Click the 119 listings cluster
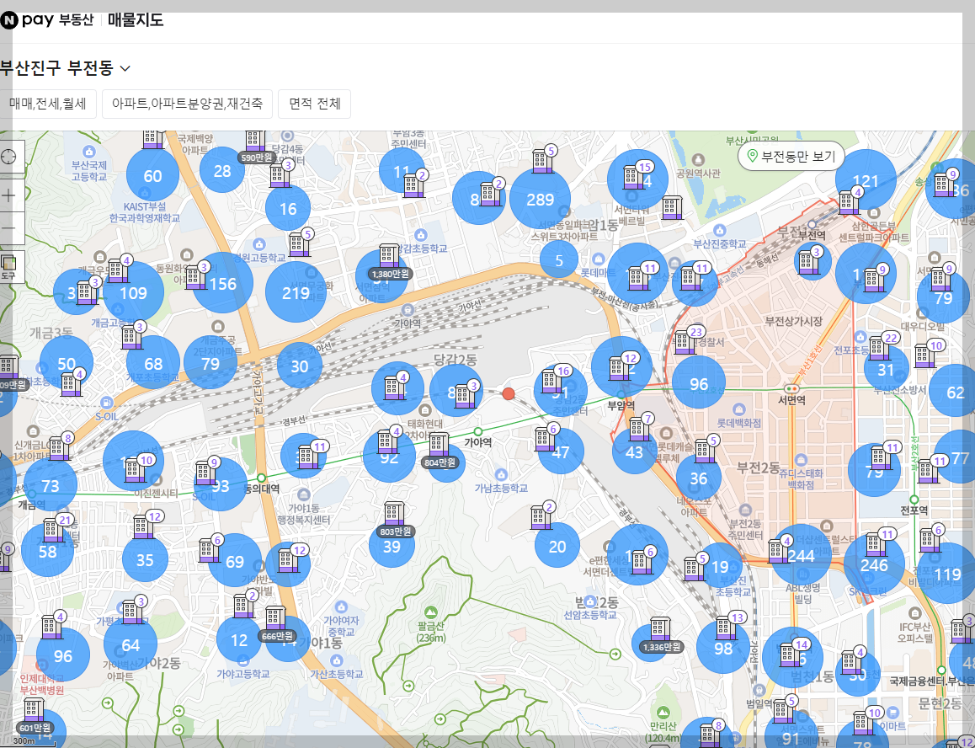975x748 pixels. click(948, 573)
